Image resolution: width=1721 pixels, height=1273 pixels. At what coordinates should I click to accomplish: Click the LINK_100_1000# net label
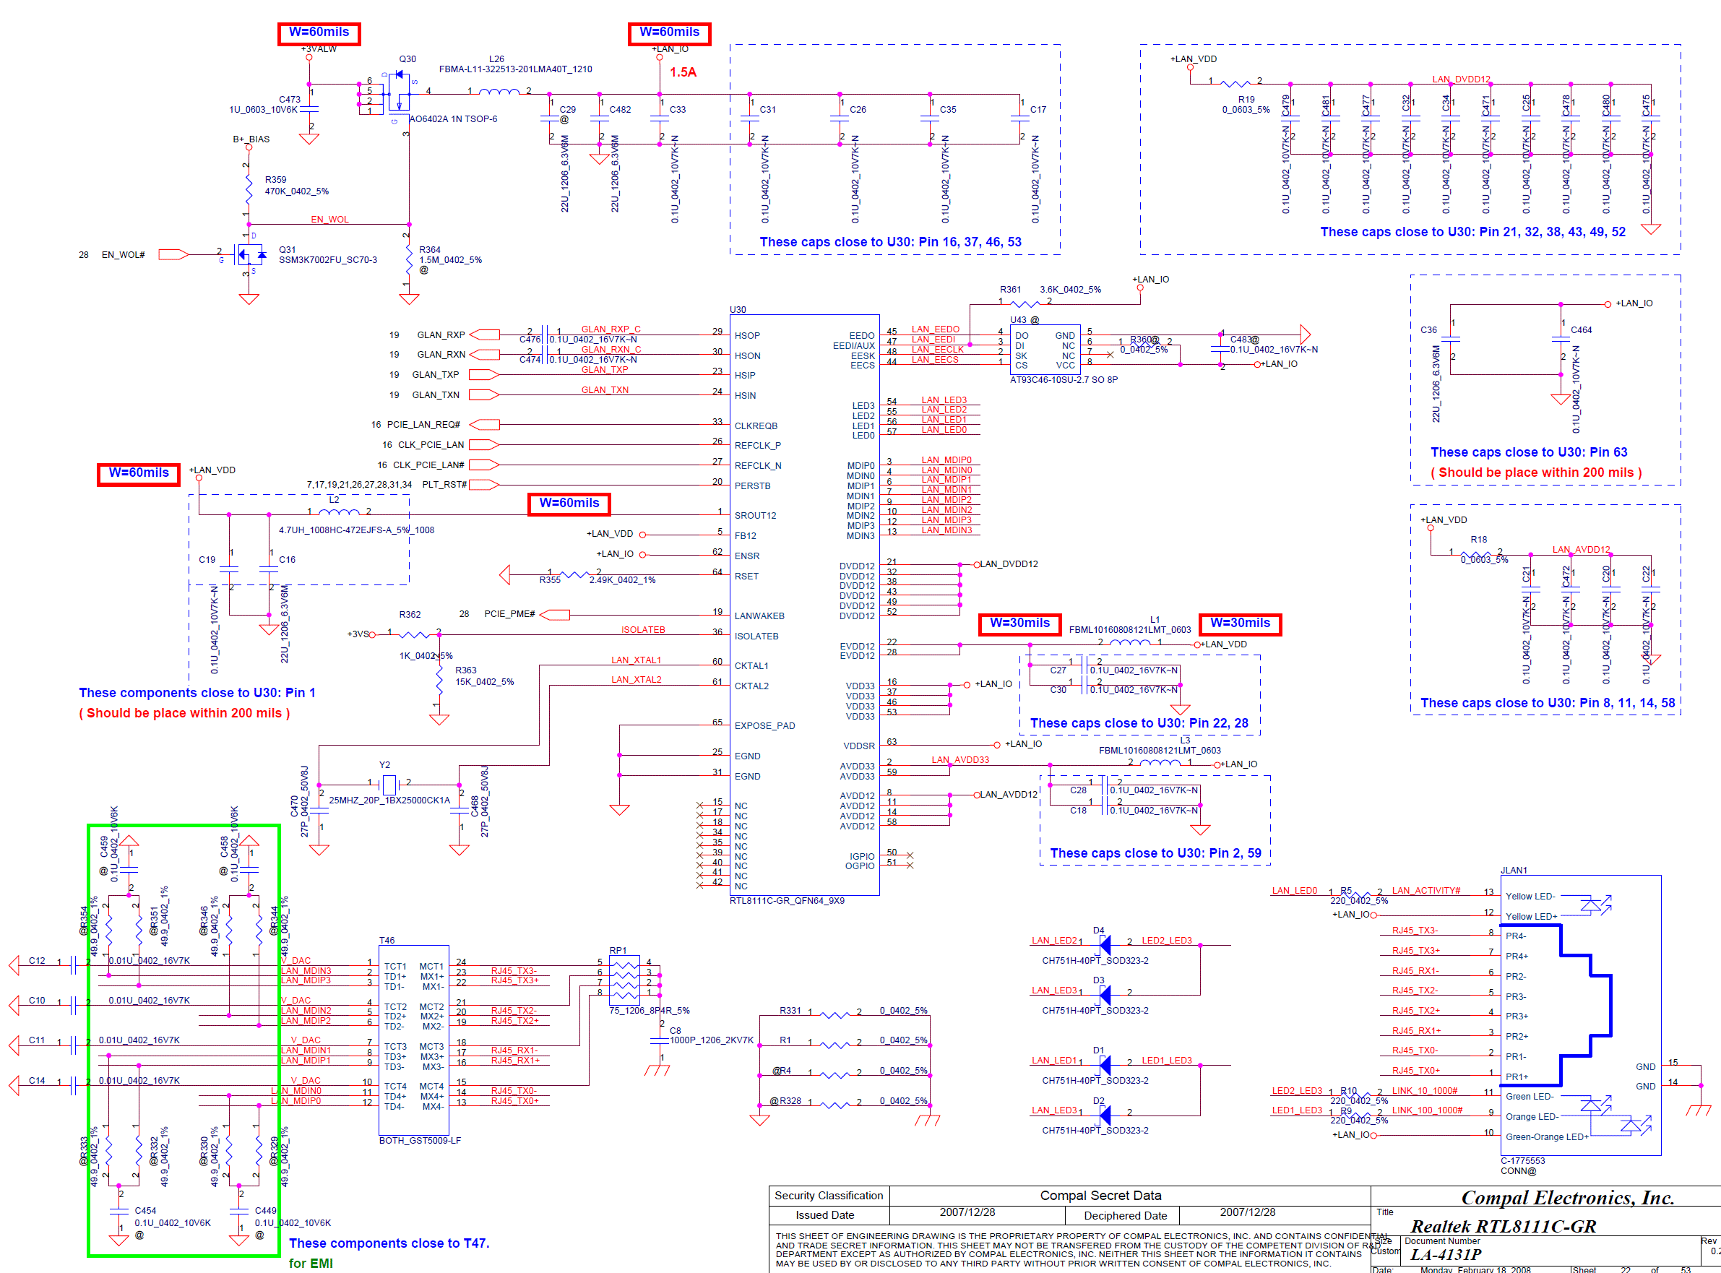(x=1427, y=1110)
